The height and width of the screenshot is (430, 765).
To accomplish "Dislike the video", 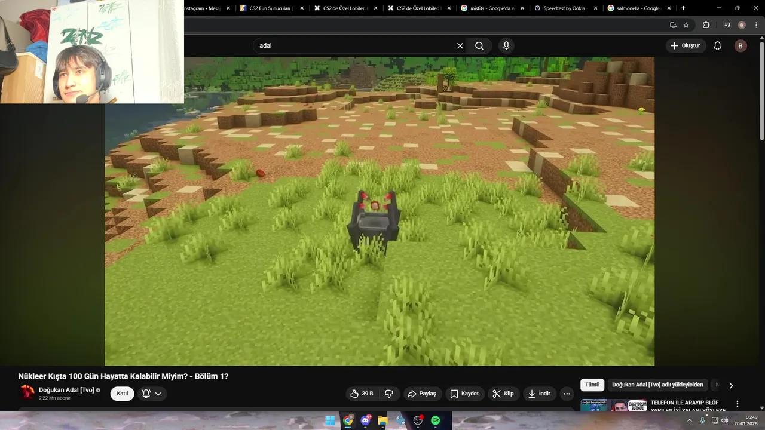I will (389, 394).
